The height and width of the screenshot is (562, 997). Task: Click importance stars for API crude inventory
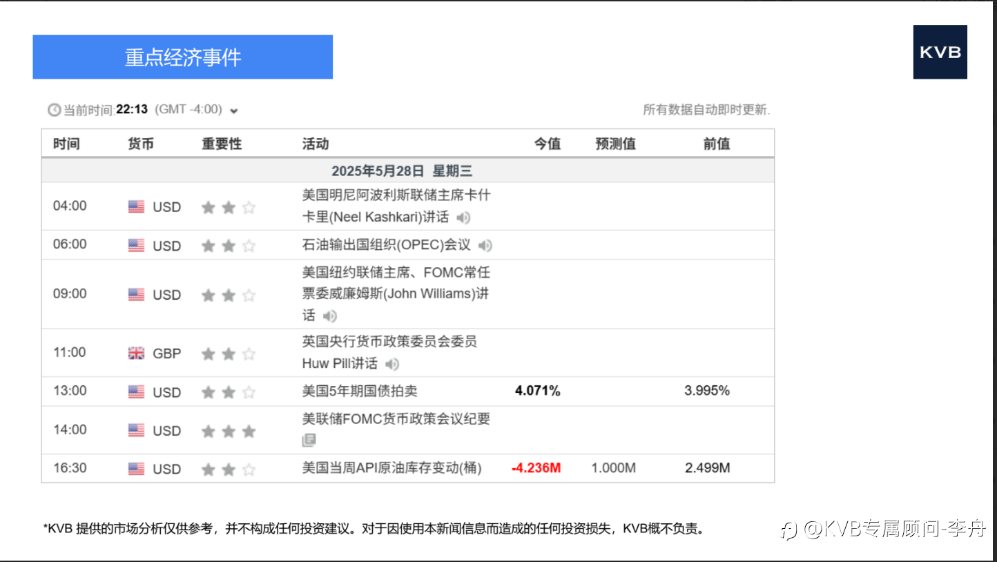tap(229, 470)
